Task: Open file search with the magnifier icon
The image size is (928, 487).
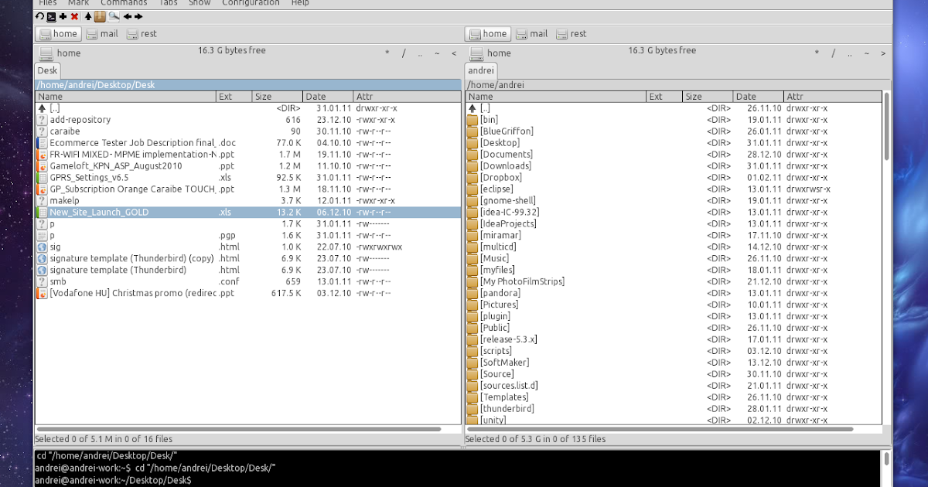Action: 112,16
